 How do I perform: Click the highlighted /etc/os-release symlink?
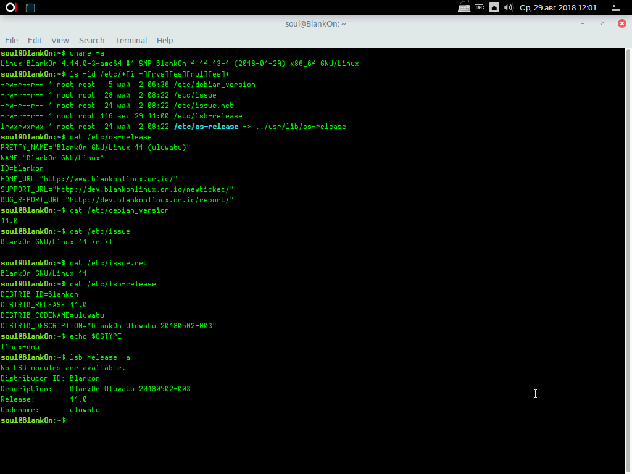coord(206,127)
